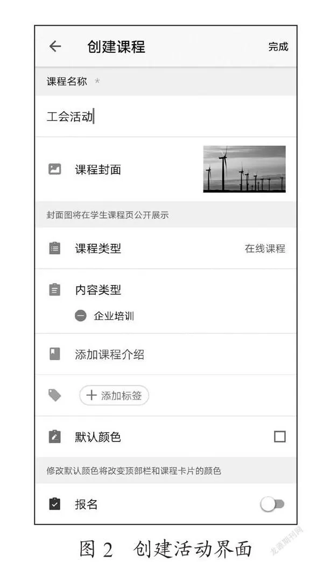Image resolution: width=309 pixels, height=562 pixels.
Task: Remove 企业培训 with the minus icon
Action: pos(81,316)
